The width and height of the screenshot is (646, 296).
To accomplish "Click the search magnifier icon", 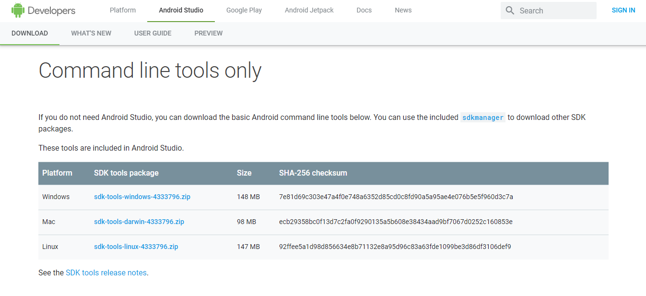I will 510,11.
